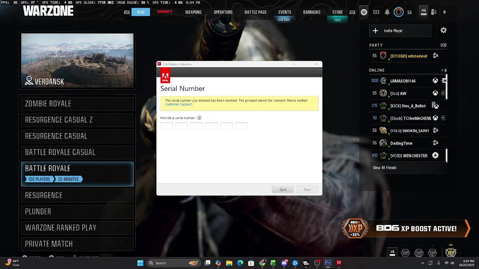The height and width of the screenshot is (269, 479).
Task: Open the notifications bell in Warzone
Action: click(387, 12)
